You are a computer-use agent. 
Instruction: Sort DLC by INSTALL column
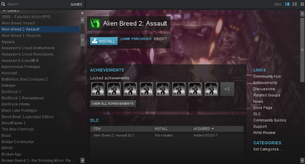click(173, 129)
